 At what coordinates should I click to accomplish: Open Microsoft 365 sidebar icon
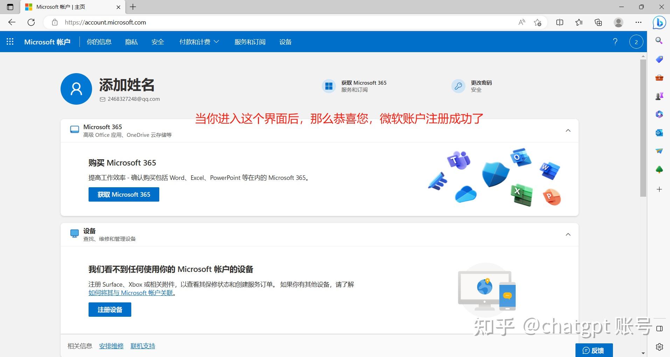659,114
